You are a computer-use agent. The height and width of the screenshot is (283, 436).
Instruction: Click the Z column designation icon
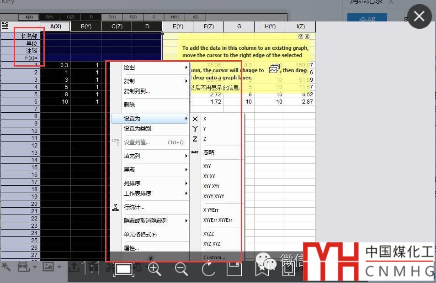coord(195,139)
